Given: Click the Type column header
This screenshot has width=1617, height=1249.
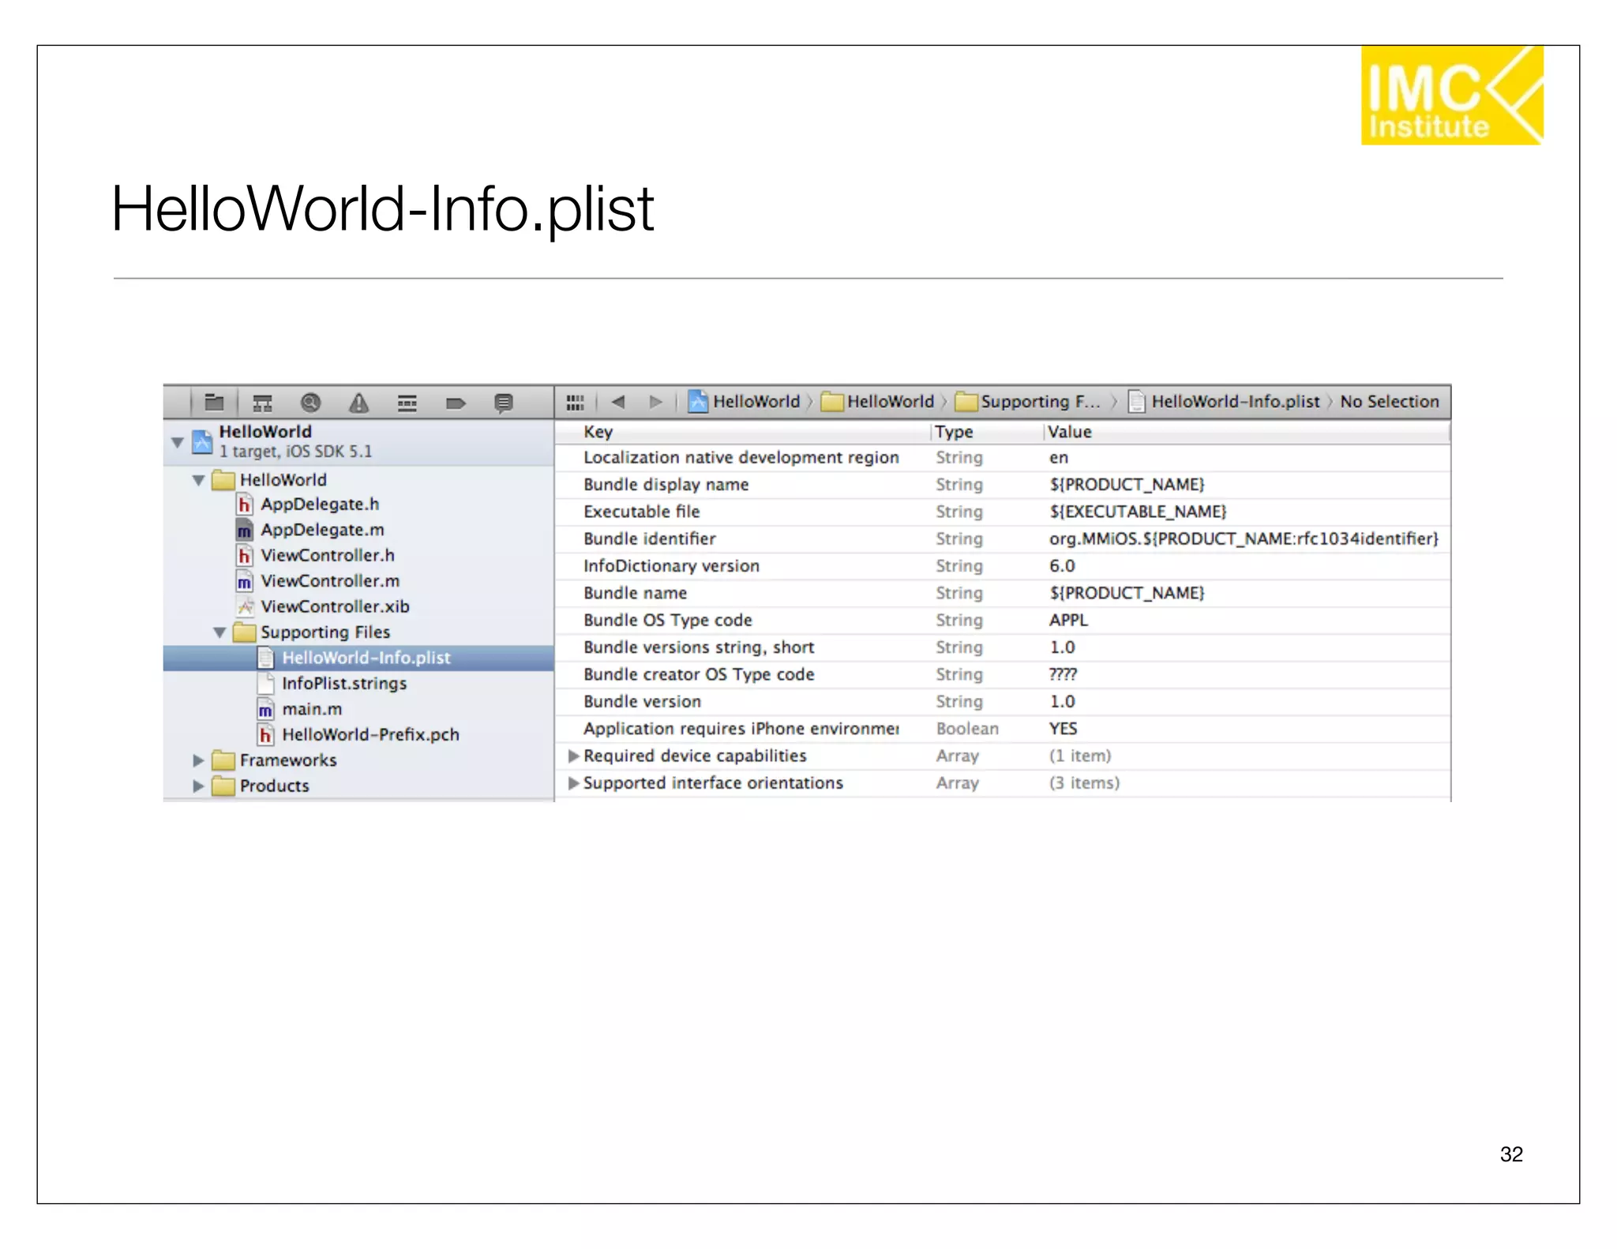Looking at the screenshot, I should (x=954, y=432).
